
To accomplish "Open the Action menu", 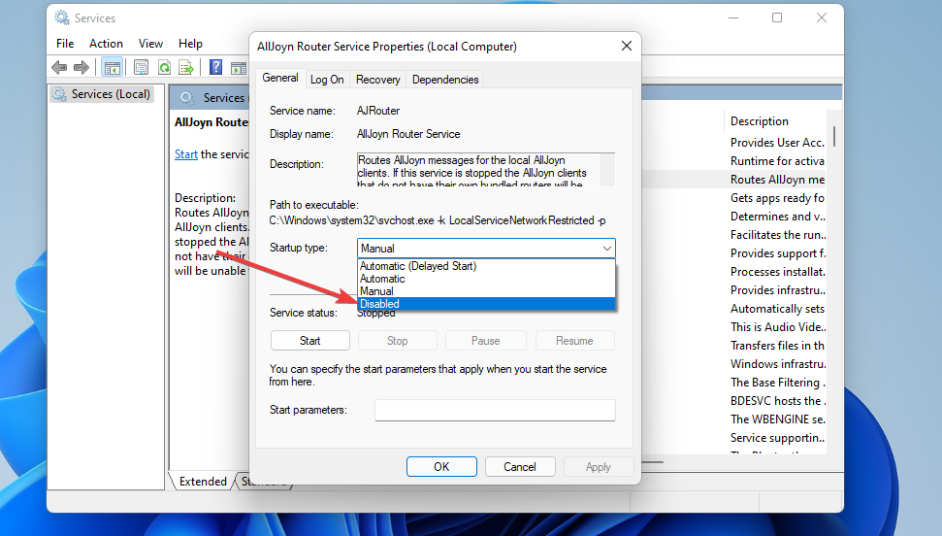I will (x=106, y=44).
